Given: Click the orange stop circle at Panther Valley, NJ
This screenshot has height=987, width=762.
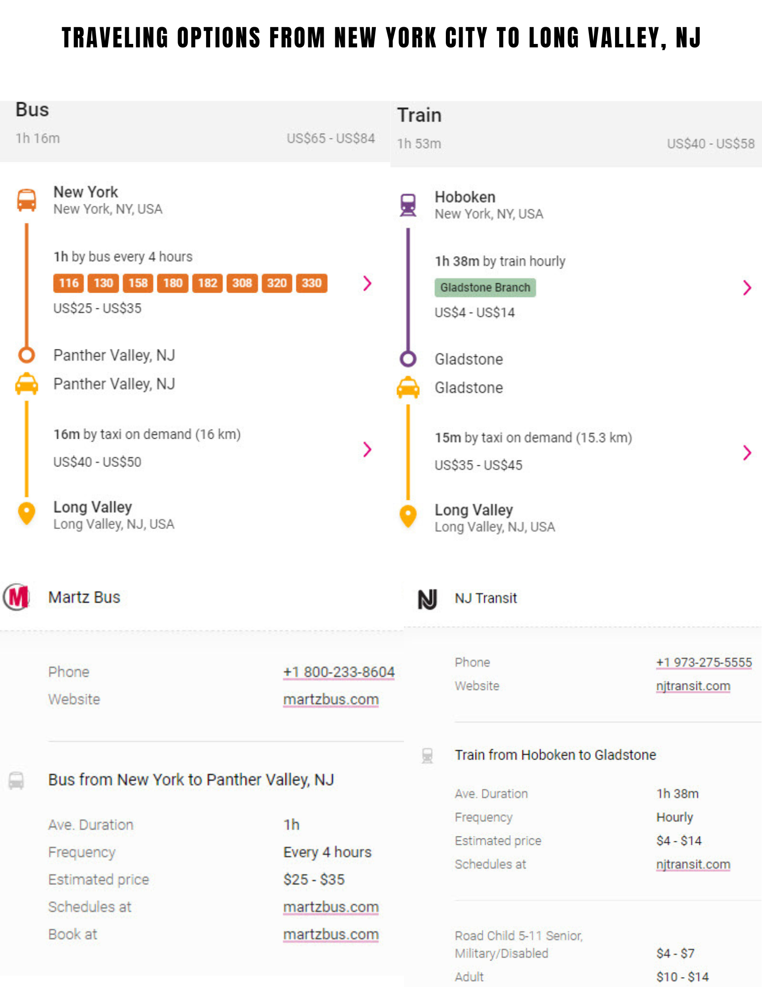Looking at the screenshot, I should pos(27,355).
